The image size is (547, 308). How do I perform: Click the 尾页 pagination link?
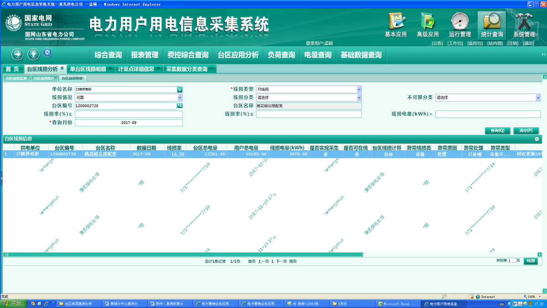(293, 261)
